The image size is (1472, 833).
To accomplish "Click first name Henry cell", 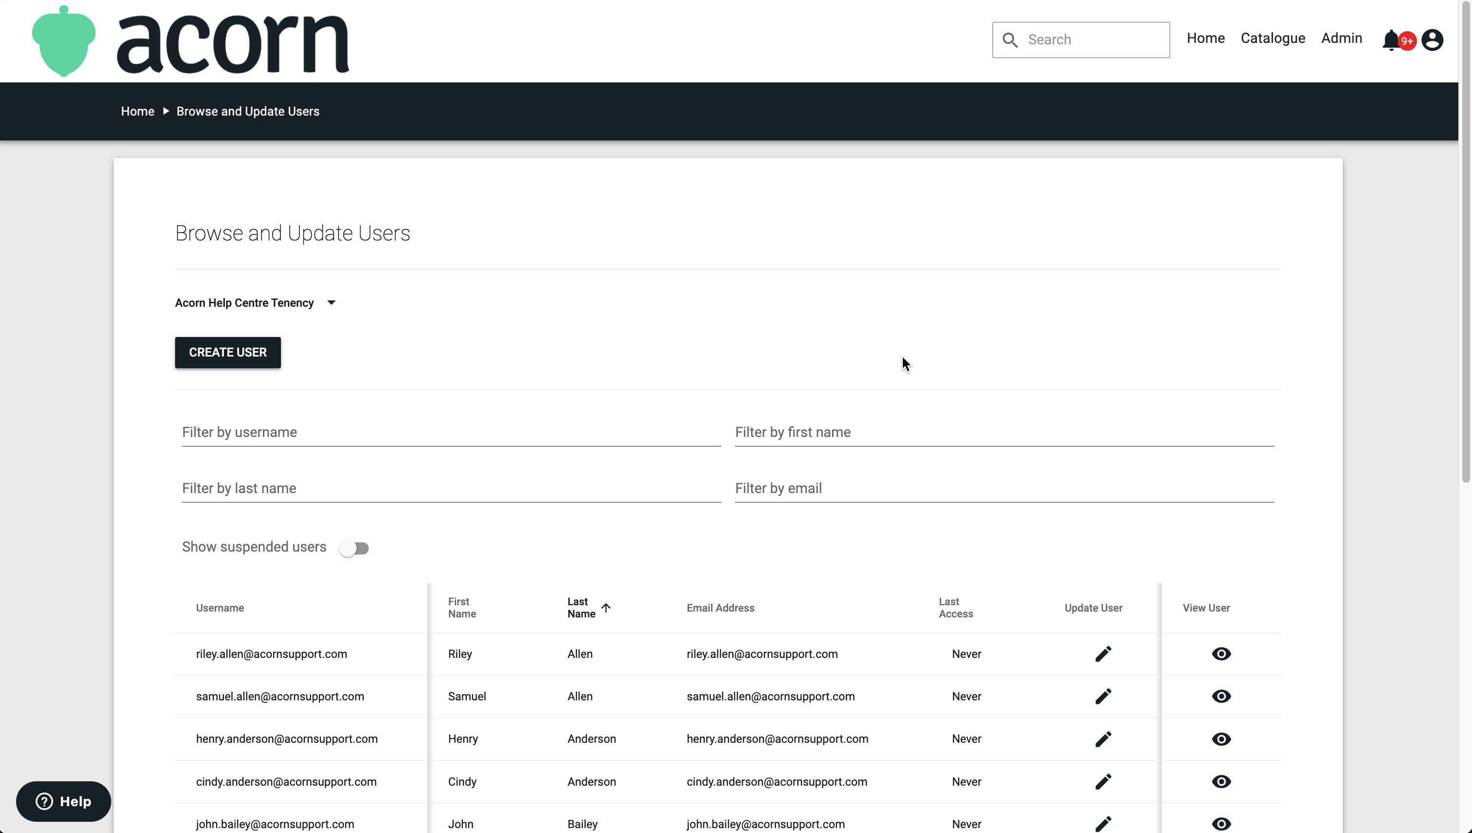I will [463, 739].
